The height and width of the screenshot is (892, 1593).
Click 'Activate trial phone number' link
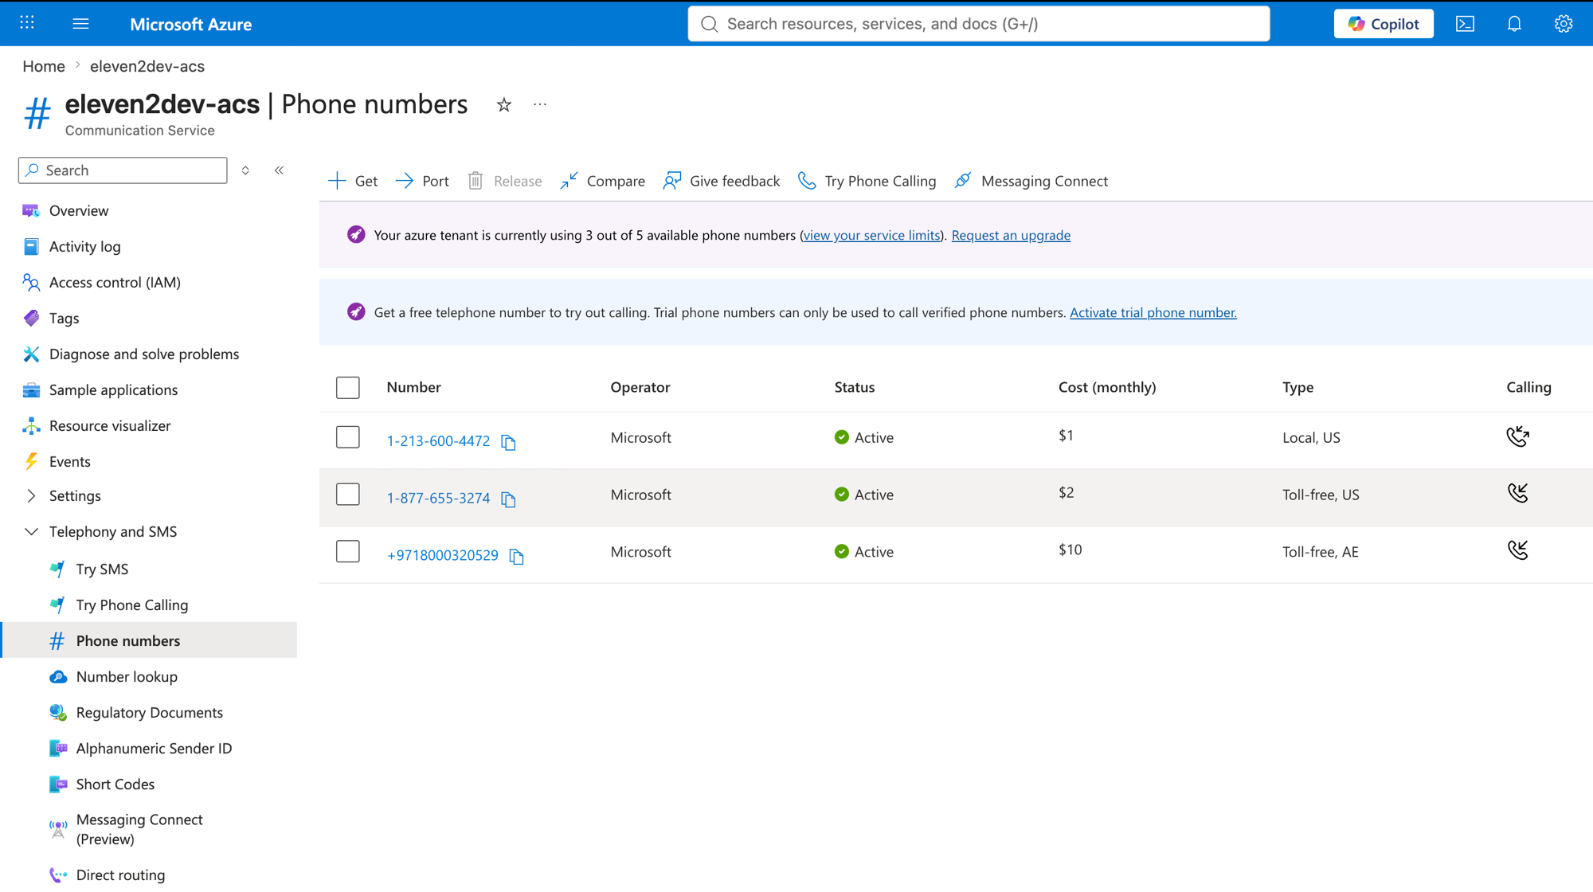pyautogui.click(x=1153, y=312)
